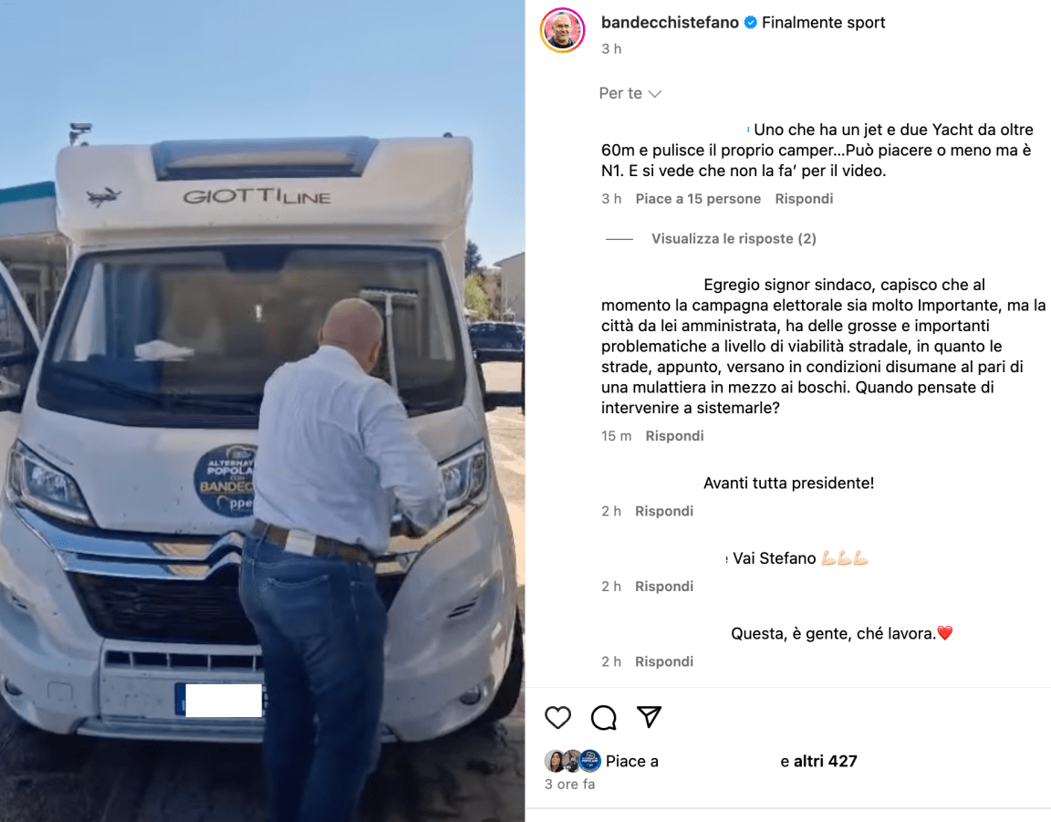Viewport: 1051px width, 822px height.
Task: Open the liker avatars beside Piace a
Action: click(572, 761)
